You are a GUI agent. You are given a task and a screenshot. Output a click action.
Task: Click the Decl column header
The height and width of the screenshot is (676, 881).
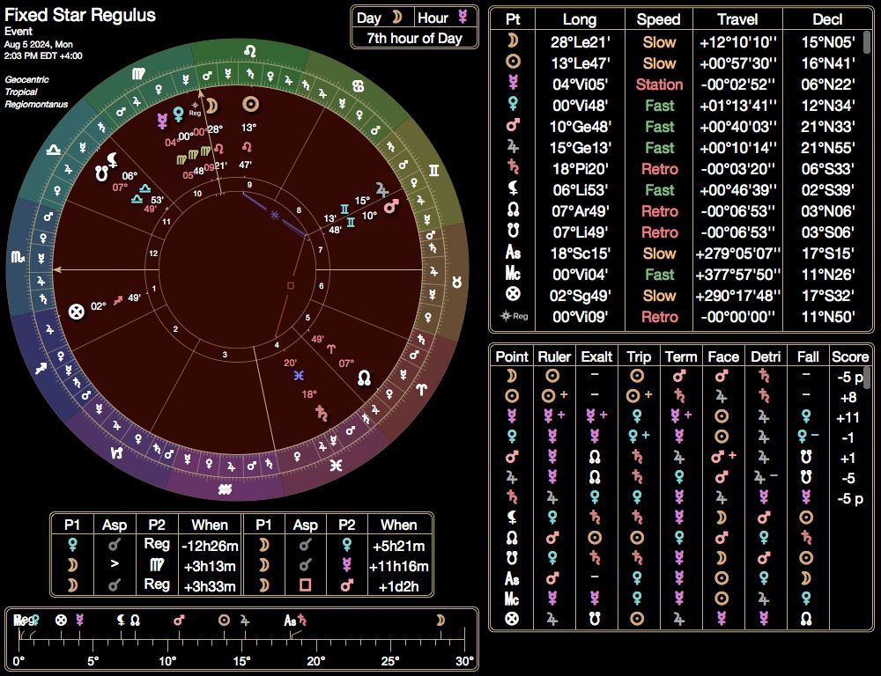(x=827, y=19)
